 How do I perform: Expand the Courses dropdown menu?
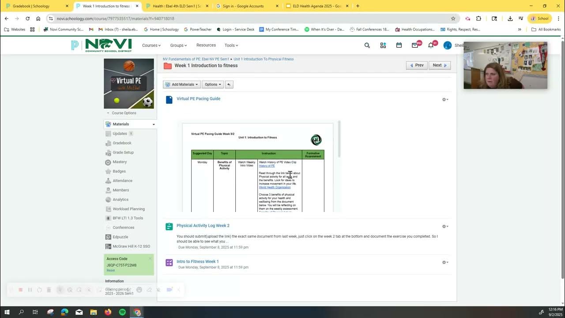click(151, 45)
